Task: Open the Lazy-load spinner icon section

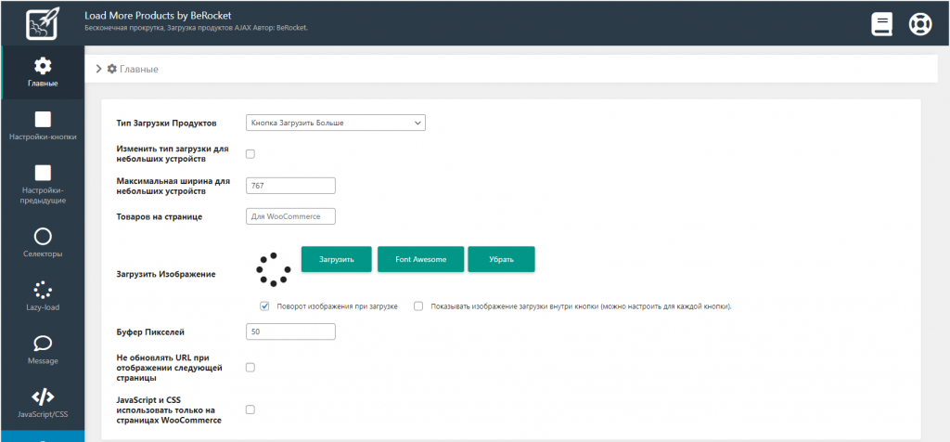Action: click(42, 291)
